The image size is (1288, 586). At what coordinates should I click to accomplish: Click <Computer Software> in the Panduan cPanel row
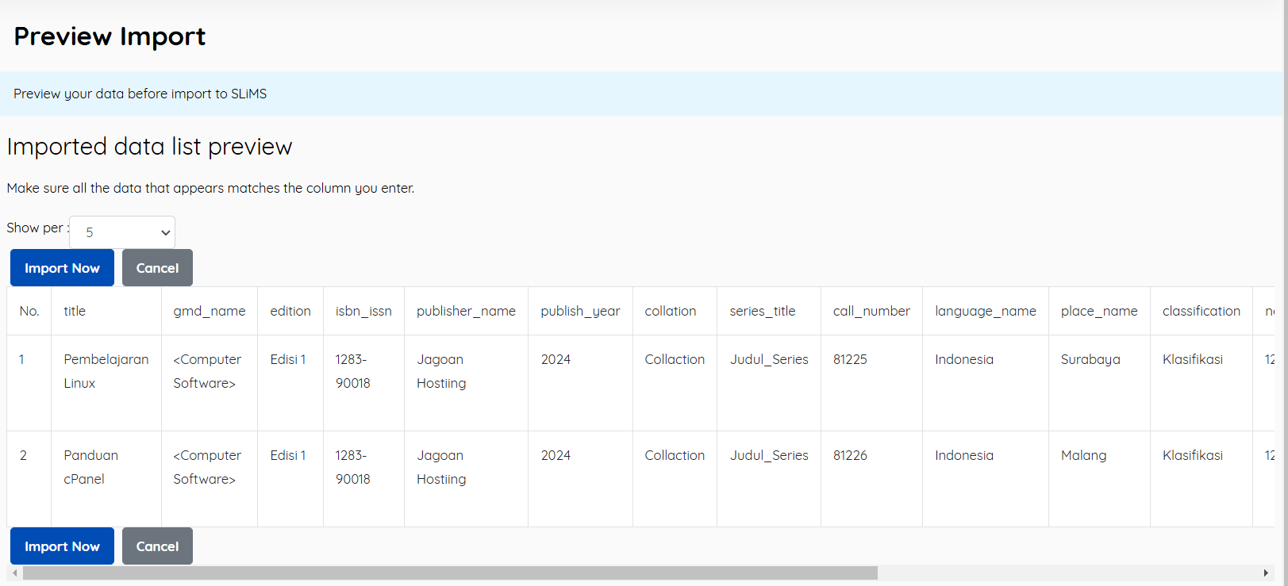click(207, 467)
